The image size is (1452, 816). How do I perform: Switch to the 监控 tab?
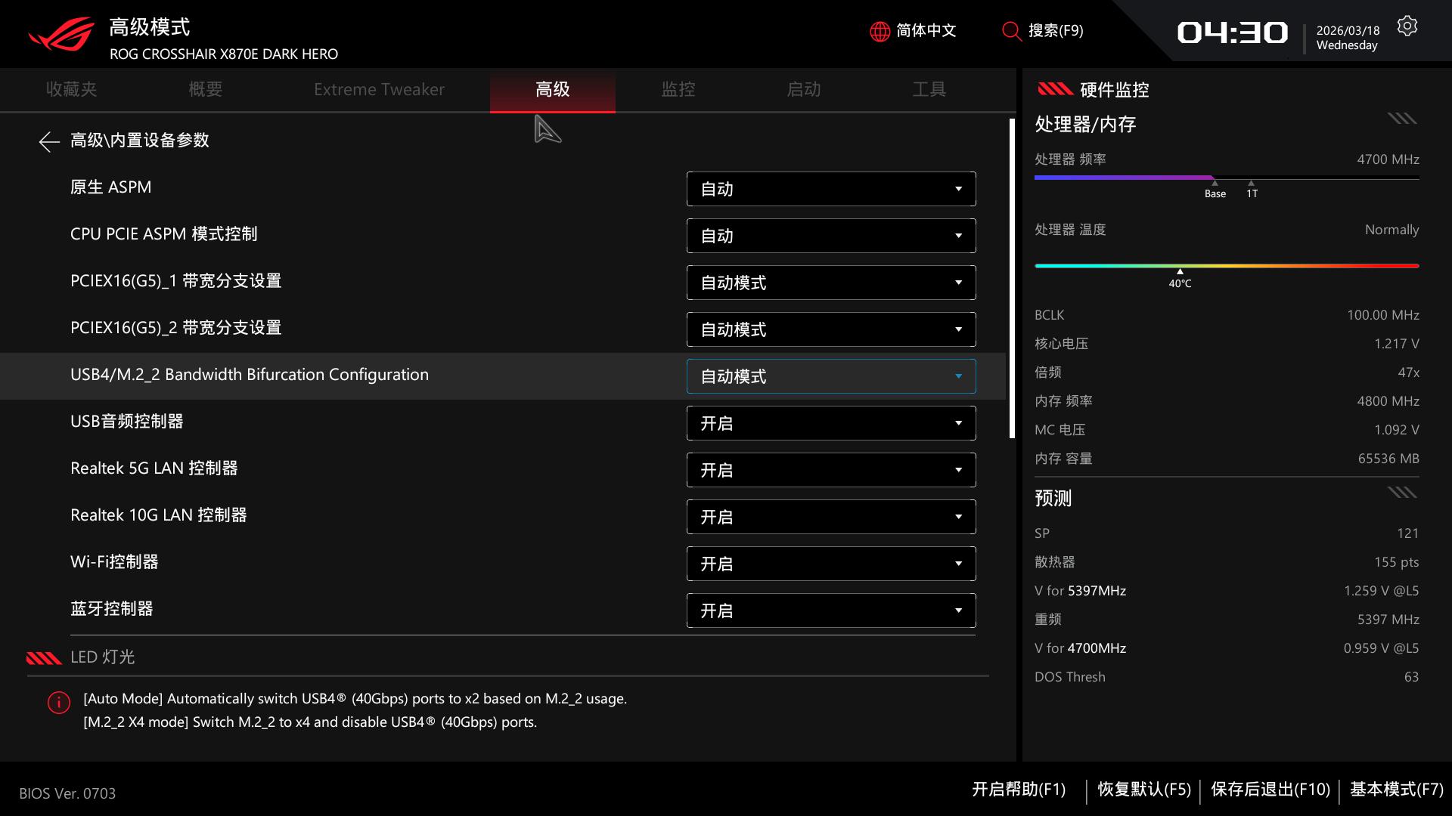pos(678,89)
